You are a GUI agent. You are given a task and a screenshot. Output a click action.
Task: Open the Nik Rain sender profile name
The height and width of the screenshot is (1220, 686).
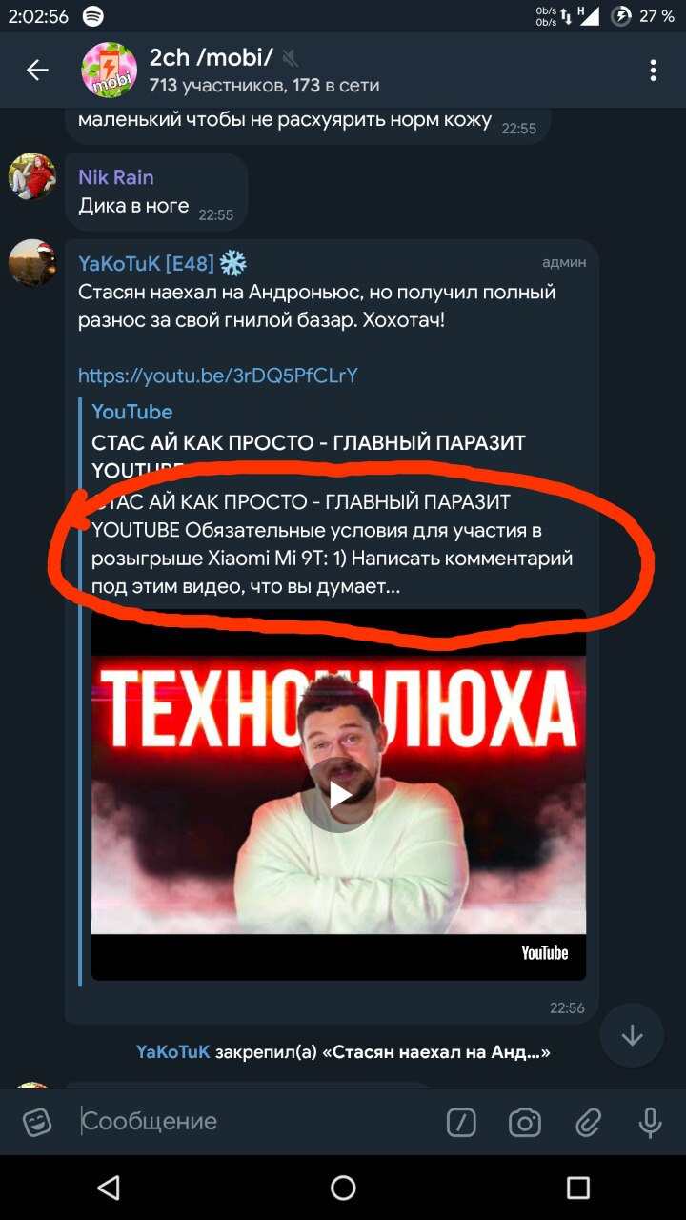[116, 177]
